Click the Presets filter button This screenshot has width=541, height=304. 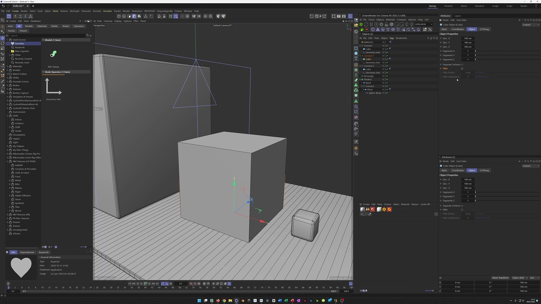(x=23, y=31)
